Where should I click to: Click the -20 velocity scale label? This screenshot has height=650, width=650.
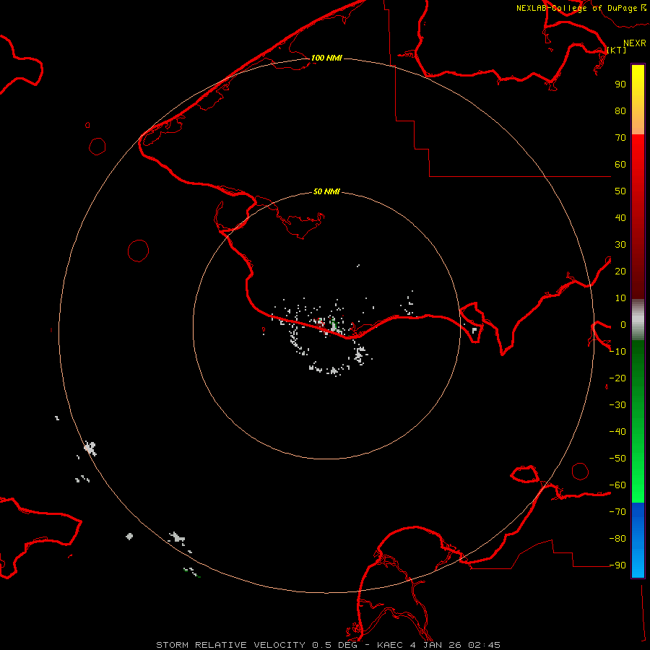[617, 378]
